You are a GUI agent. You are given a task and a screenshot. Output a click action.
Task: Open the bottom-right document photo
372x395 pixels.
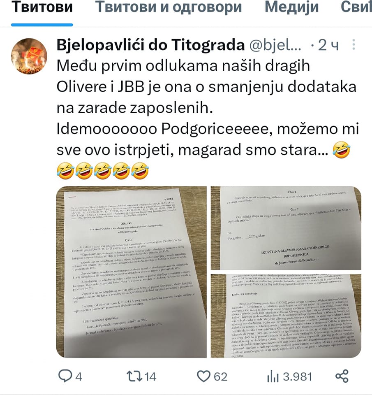pos(286,316)
